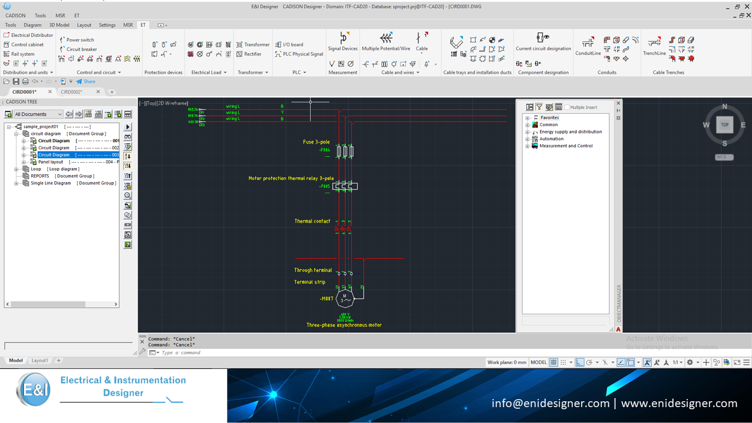Viewport: 752px width, 423px height.
Task: Click the Power switch tool
Action: (x=77, y=40)
